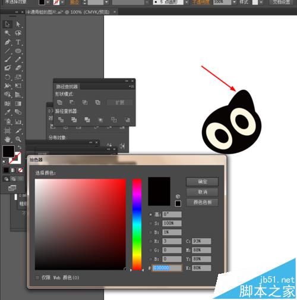The width and height of the screenshot is (297, 300).
Task: Click Intersect in Pathfinder shape modes
Action: (x=85, y=102)
